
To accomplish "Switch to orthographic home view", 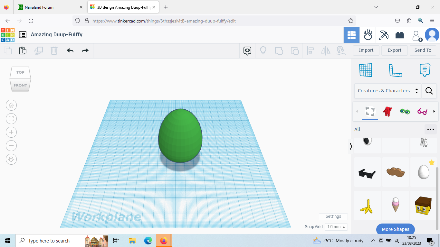I will (11, 105).
